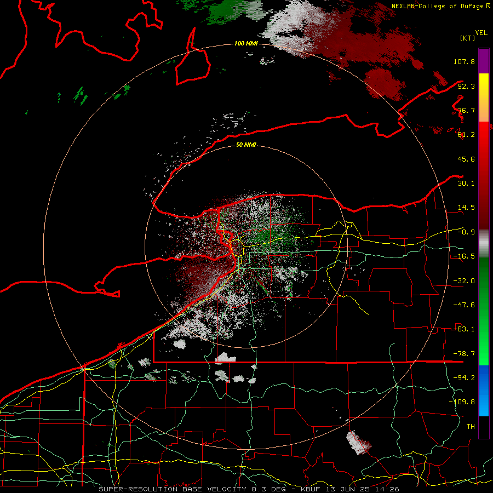Click the 107.8 velocity scale value
This screenshot has width=493, height=493.
coord(464,61)
